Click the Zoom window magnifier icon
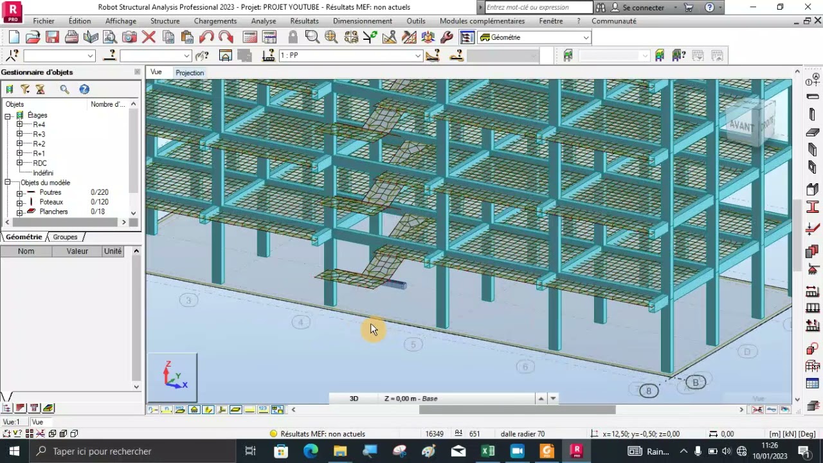 [x=312, y=37]
